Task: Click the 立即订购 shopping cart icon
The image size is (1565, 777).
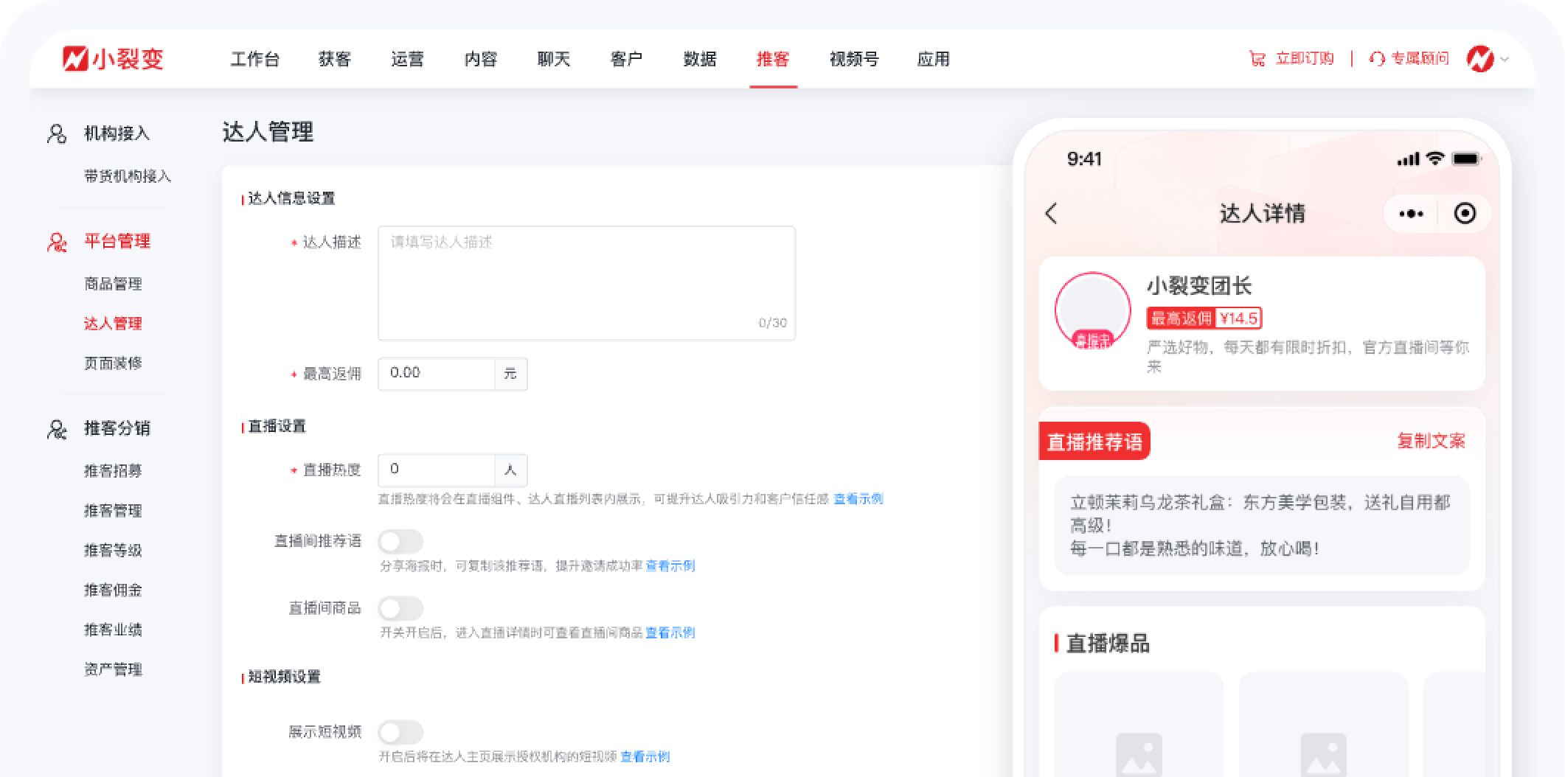Action: pyautogui.click(x=1258, y=59)
